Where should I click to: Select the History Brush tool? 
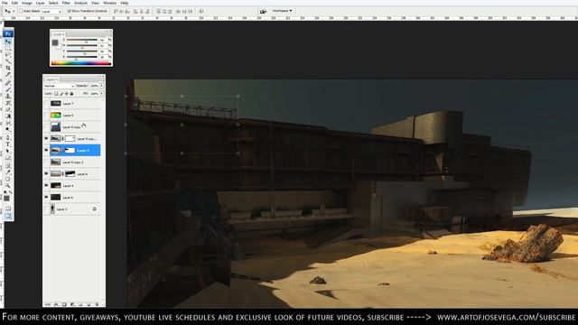click(8, 103)
